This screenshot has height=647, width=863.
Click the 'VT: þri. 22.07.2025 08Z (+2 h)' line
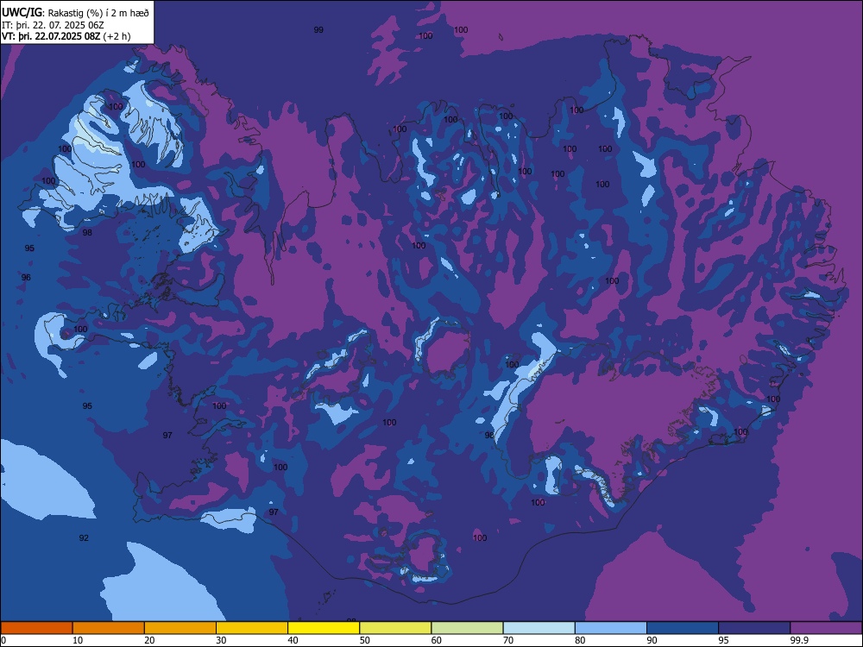(66, 36)
